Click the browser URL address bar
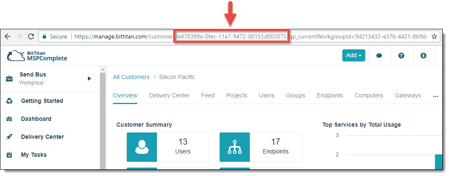Image resolution: width=449 pixels, height=176 pixels. (x=239, y=37)
